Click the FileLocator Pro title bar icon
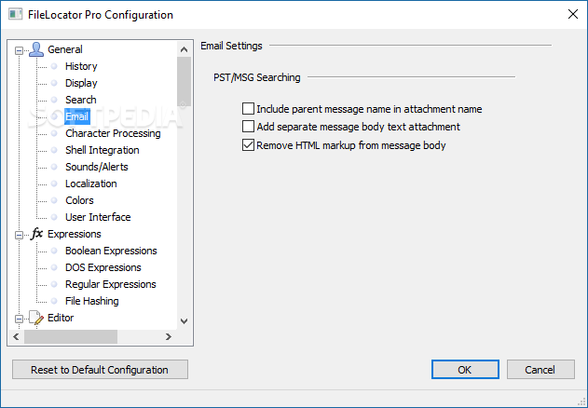The image size is (588, 408). [x=15, y=14]
